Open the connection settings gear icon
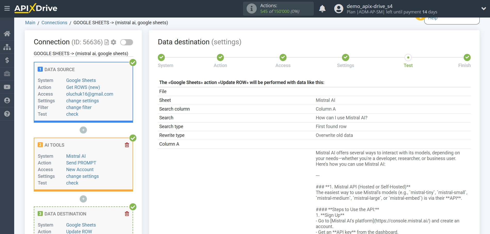Image resolution: width=490 pixels, height=234 pixels. click(x=113, y=42)
